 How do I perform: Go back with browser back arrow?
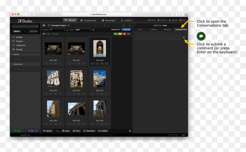[x=23, y=14]
